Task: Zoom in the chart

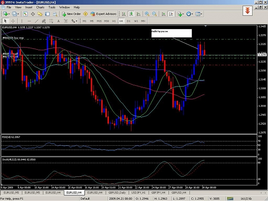Action: pyautogui.click(x=147, y=14)
